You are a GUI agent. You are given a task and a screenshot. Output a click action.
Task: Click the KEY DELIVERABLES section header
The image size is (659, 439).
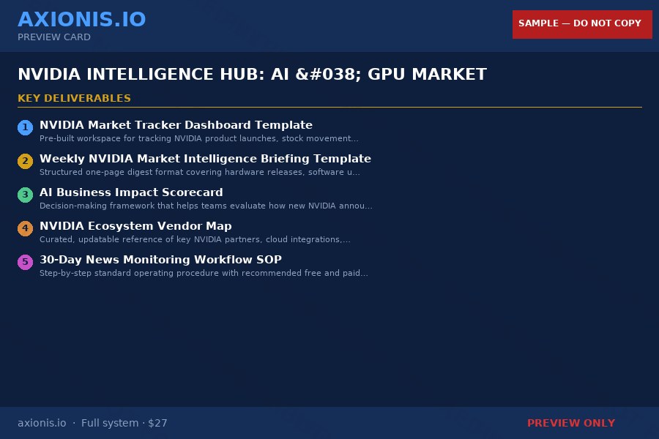74,98
